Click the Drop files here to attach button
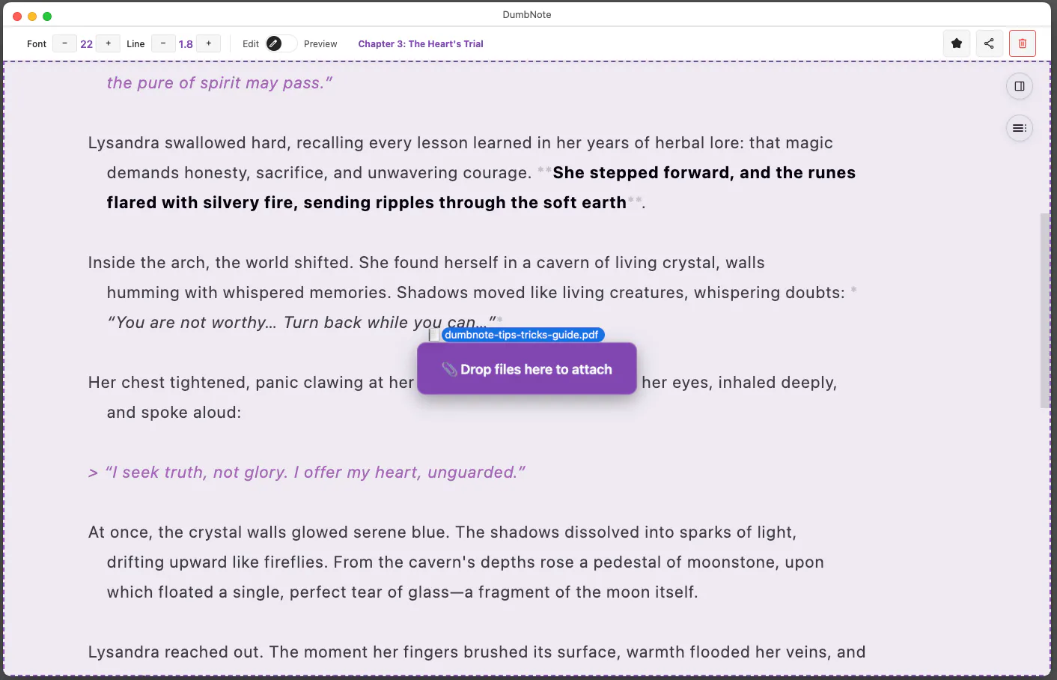The width and height of the screenshot is (1057, 680). pos(527,368)
